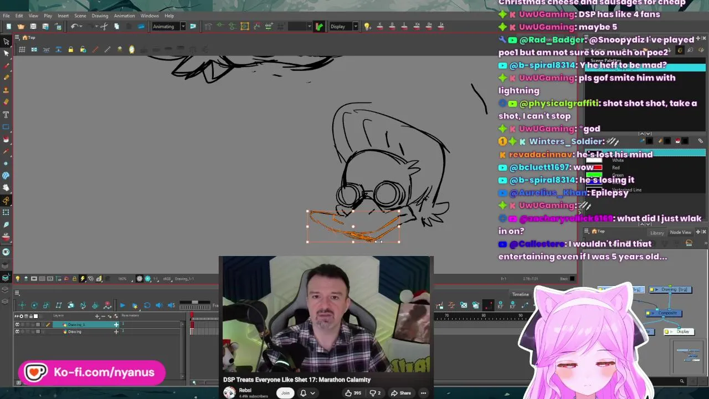Click the Open Scene folder icon
The image size is (709, 399).
[x=21, y=27]
